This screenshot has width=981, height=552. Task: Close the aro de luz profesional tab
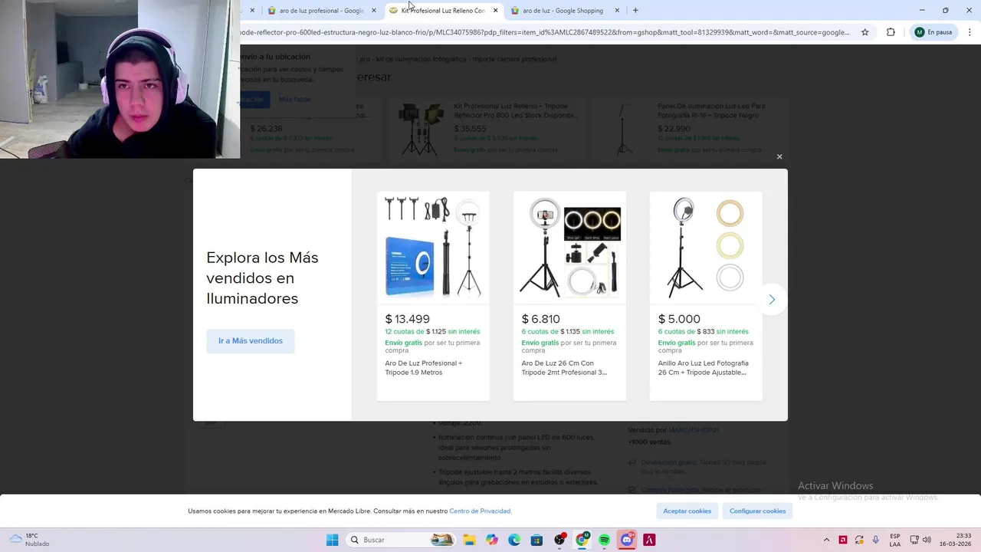click(x=374, y=11)
